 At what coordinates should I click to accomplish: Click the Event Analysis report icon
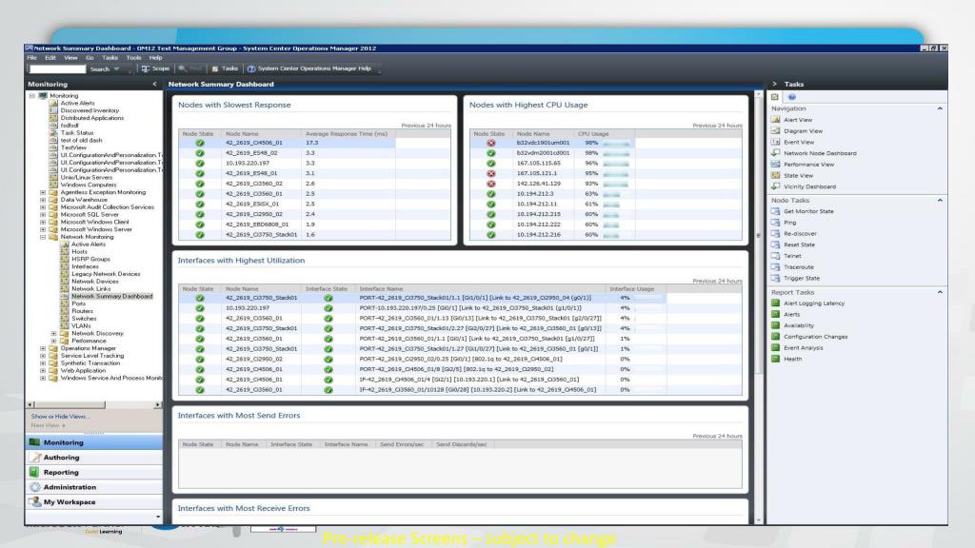pos(775,348)
